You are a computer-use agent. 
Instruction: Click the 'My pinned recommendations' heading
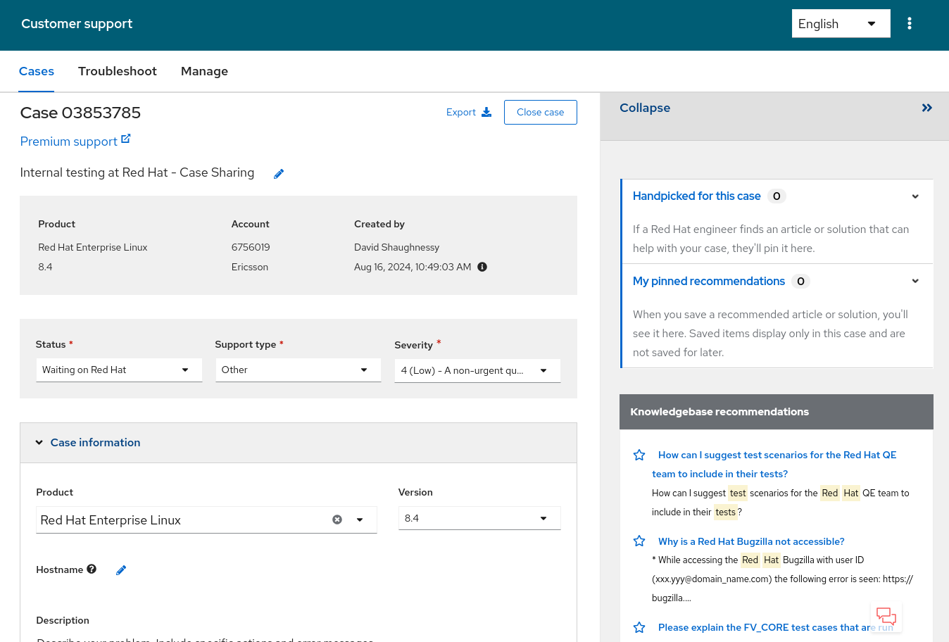click(709, 281)
